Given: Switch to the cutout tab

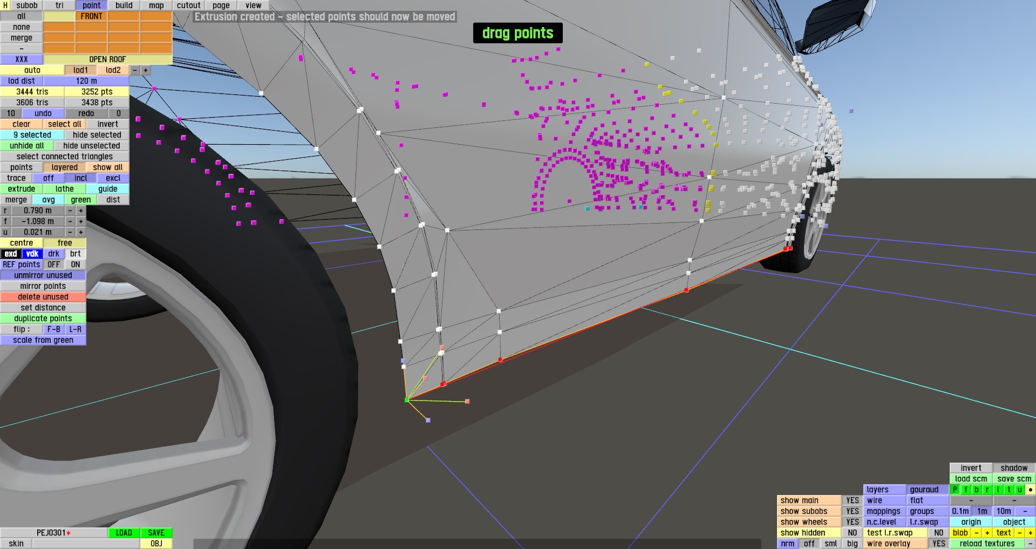Looking at the screenshot, I should coord(189,5).
